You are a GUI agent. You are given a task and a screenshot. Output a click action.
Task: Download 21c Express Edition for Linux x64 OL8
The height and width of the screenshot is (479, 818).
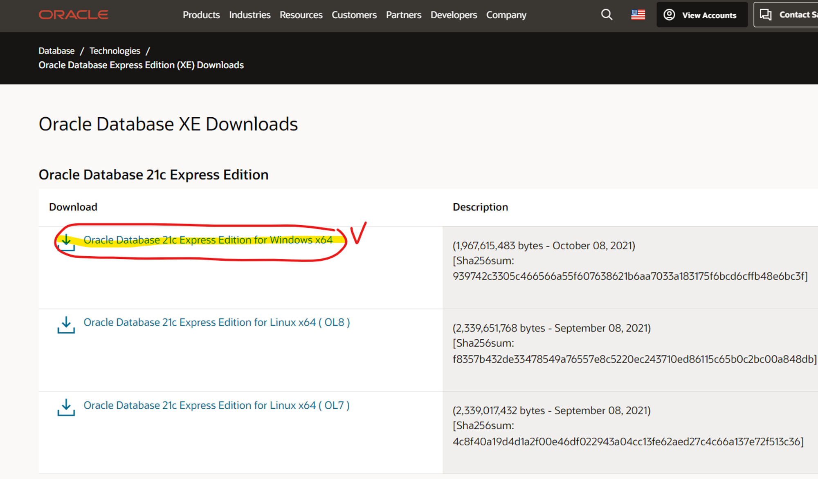tap(217, 322)
